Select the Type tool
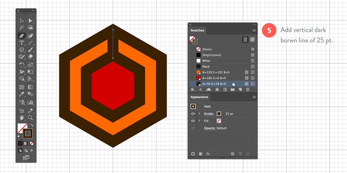This screenshot has width=347, height=173. click(x=21, y=43)
